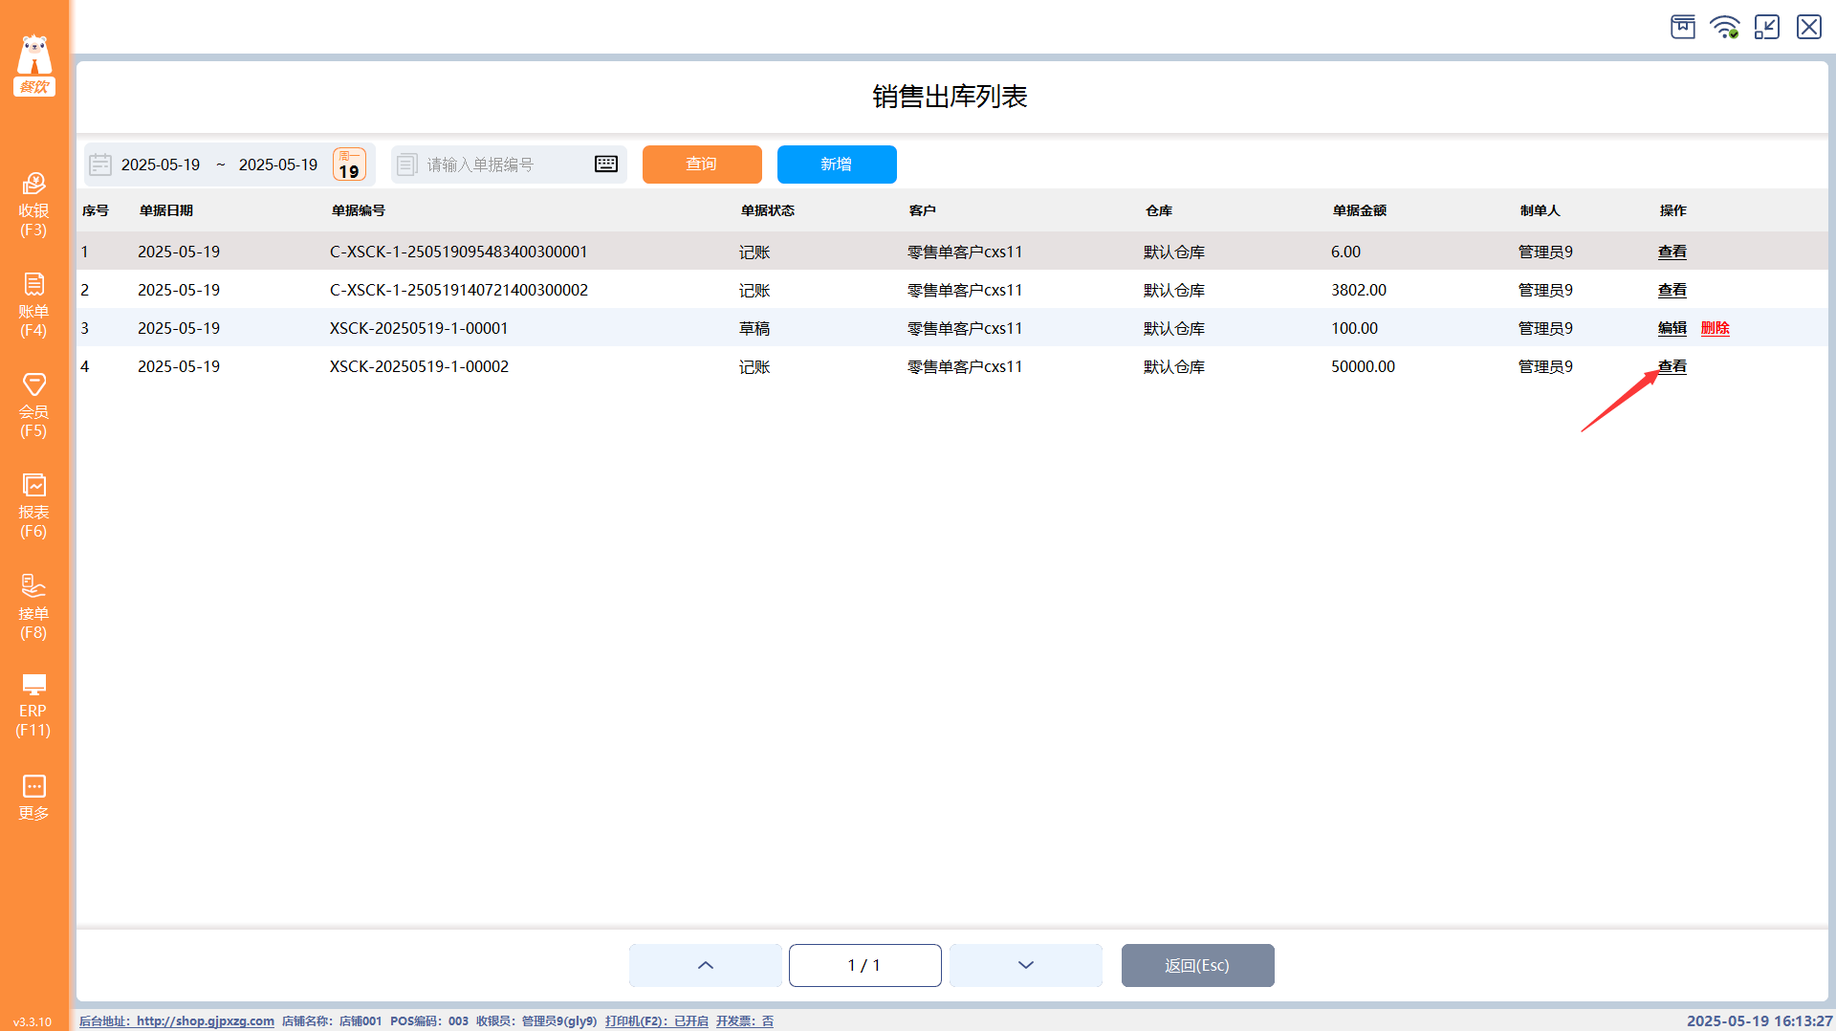Open the today date picker calendar icon
1836x1031 pixels.
click(349, 165)
